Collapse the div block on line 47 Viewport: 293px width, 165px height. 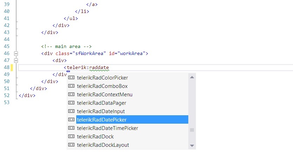click(x=16, y=61)
